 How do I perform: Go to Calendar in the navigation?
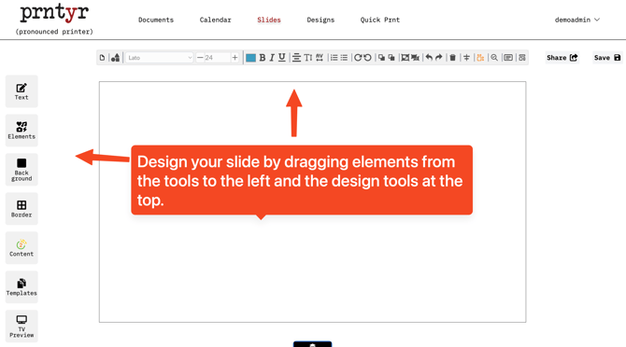(x=215, y=20)
